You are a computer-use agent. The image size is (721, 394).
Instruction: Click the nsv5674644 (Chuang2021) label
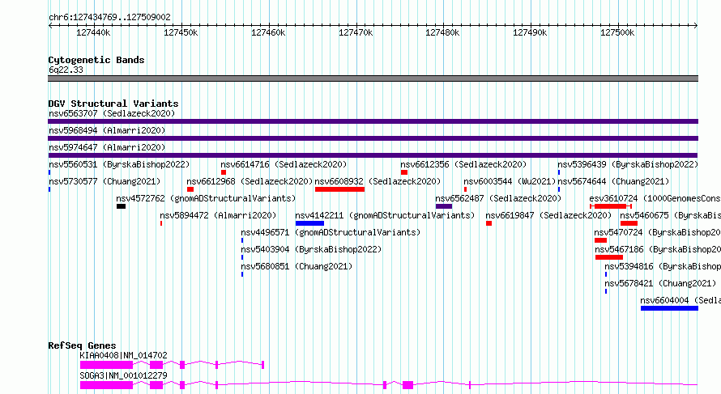click(613, 181)
